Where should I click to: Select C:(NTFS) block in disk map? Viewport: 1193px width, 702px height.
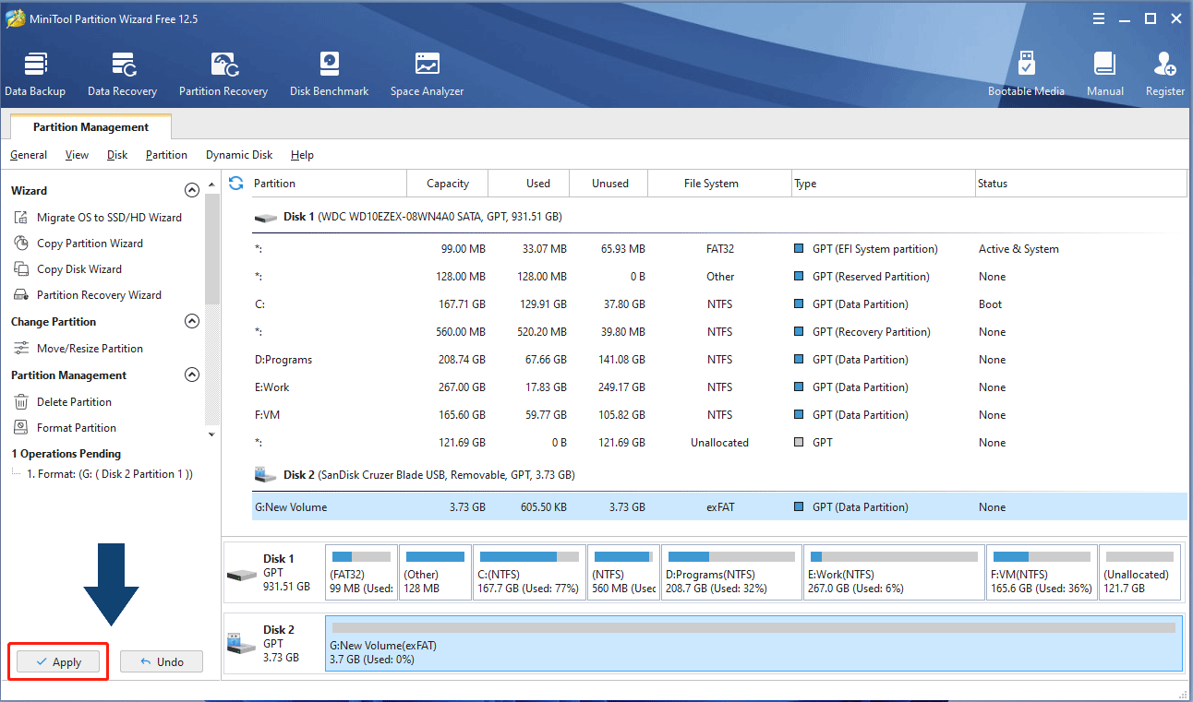pyautogui.click(x=528, y=572)
